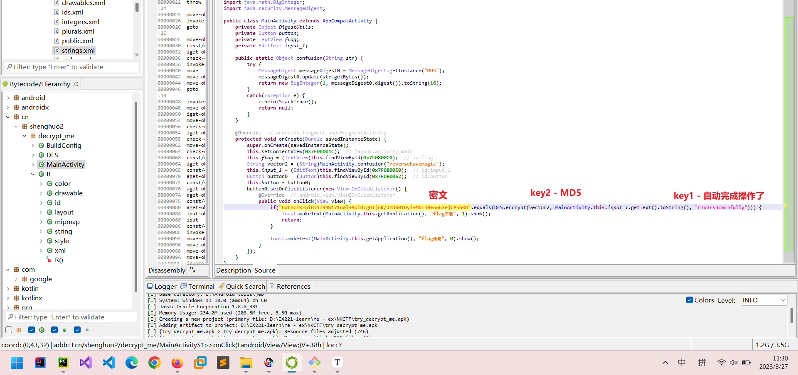Select the mipmap inner class

[x=67, y=222]
